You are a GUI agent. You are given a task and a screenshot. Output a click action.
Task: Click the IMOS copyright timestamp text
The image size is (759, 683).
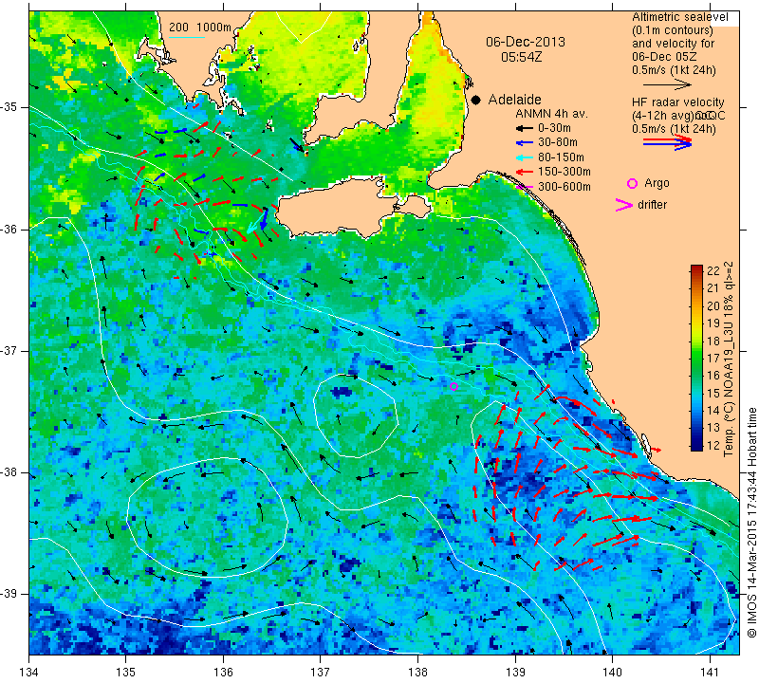(x=751, y=522)
